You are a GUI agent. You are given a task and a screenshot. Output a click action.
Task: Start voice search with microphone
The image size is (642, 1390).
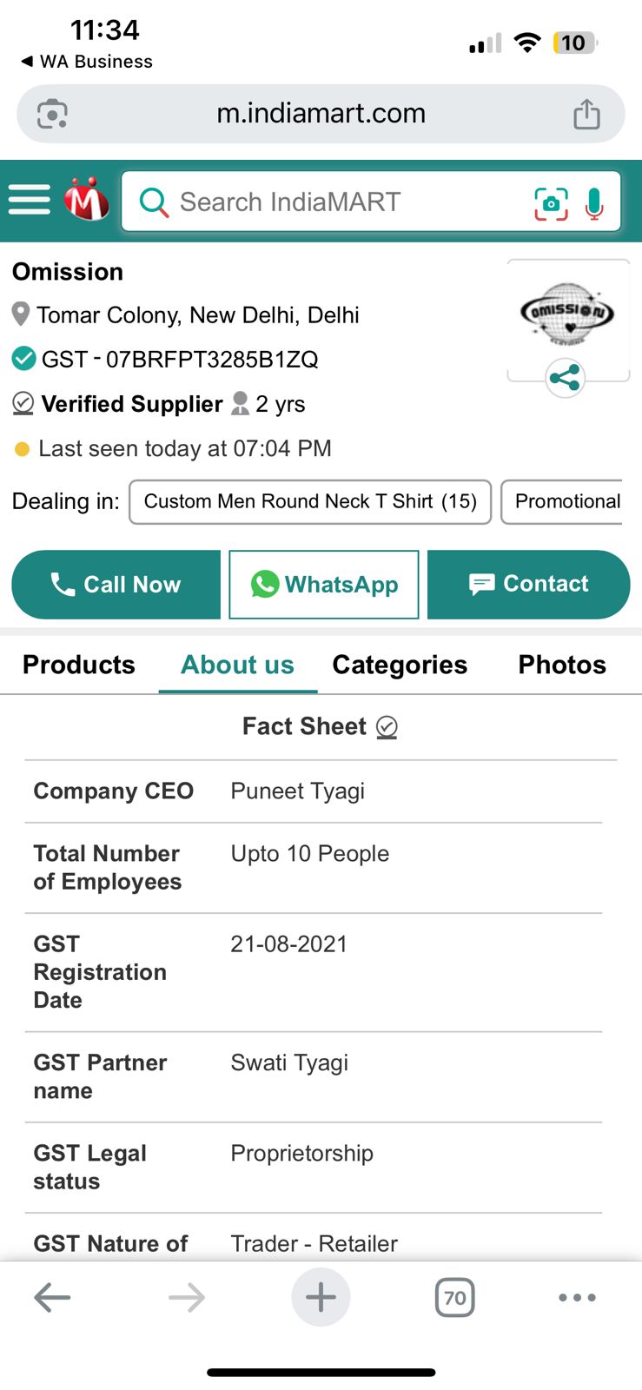(595, 203)
